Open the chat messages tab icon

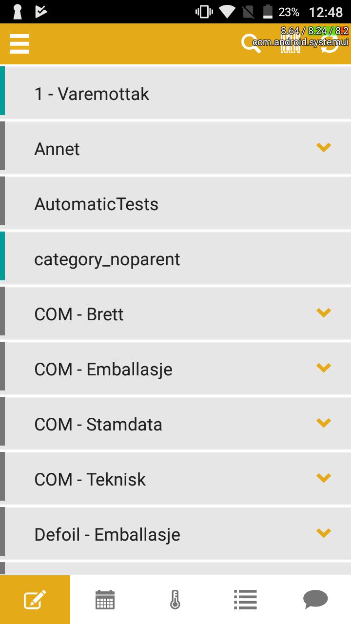315,600
